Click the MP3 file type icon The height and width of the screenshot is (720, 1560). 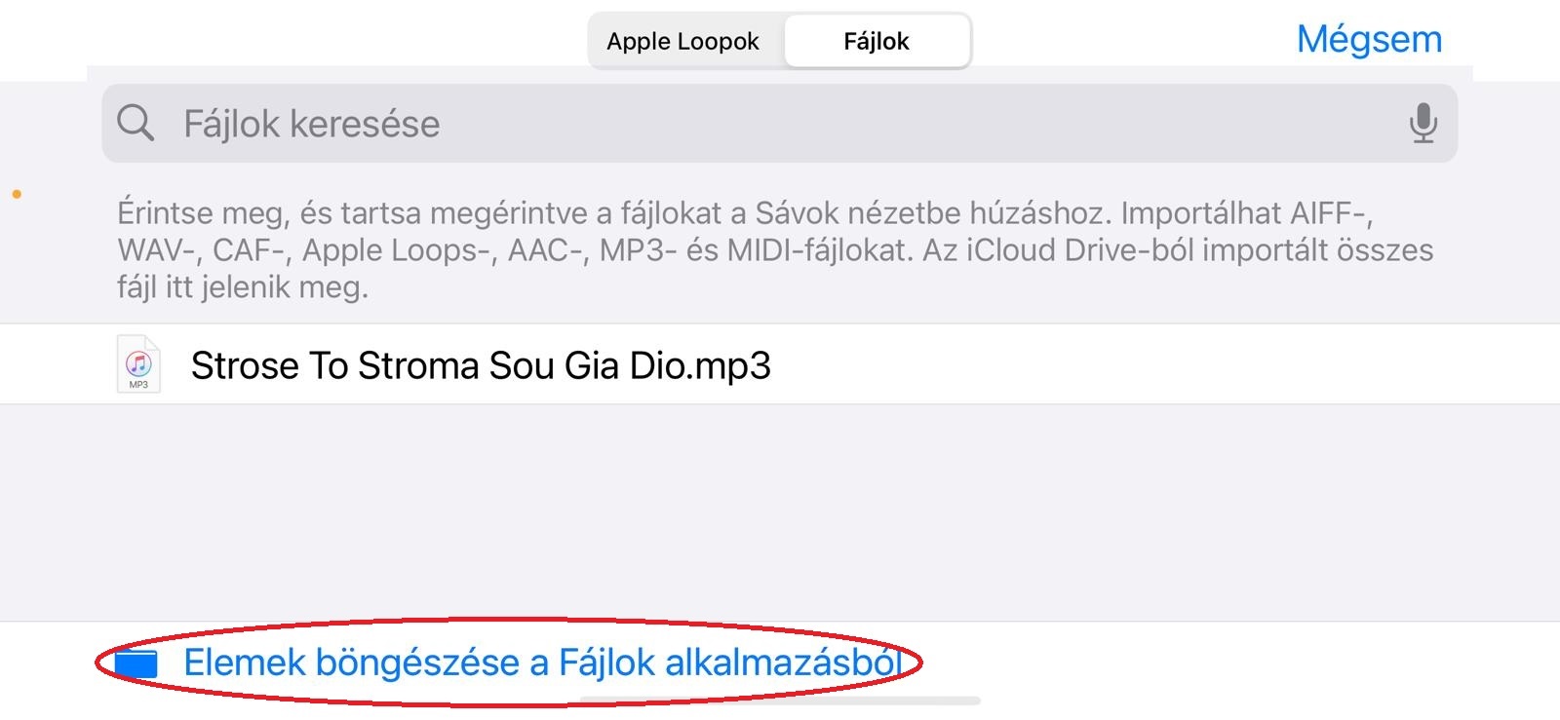pos(138,363)
